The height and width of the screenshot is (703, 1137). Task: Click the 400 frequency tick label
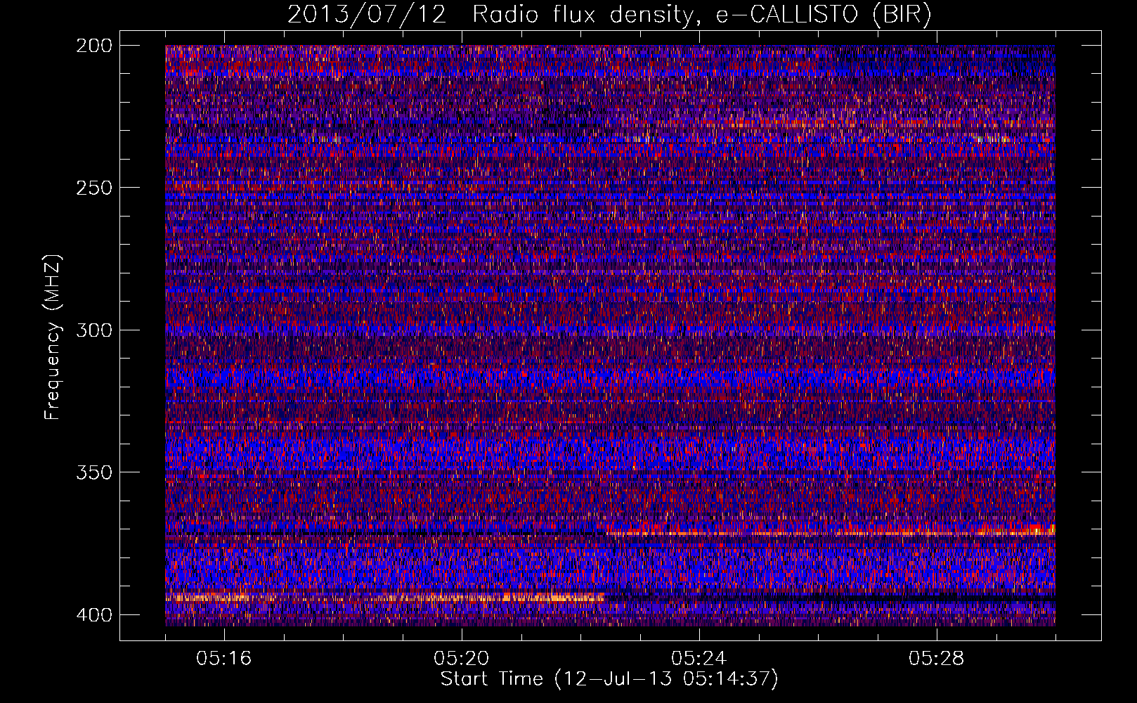click(93, 615)
